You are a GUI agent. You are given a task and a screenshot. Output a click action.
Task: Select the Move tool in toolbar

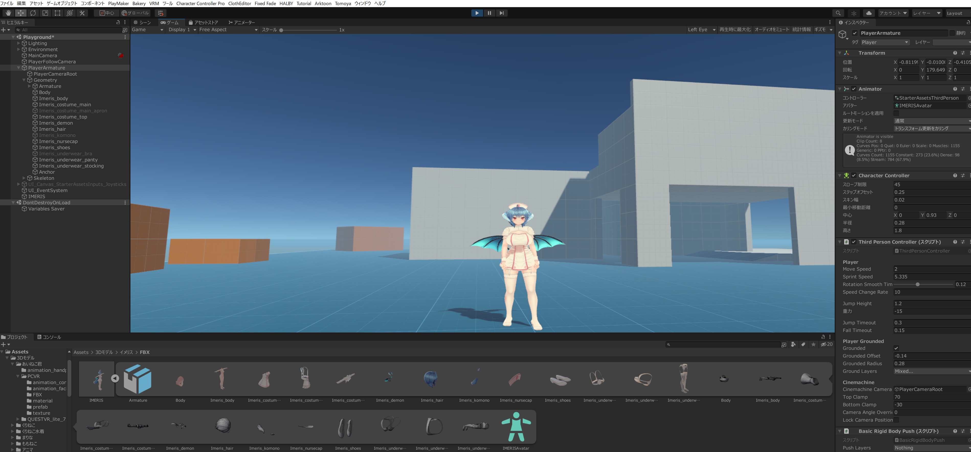(20, 13)
